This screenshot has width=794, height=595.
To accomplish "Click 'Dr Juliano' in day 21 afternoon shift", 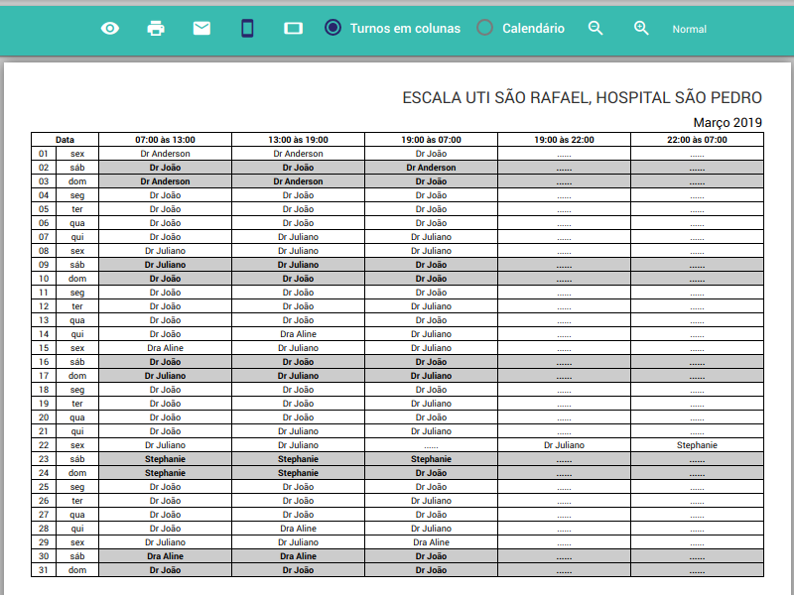I will point(299,431).
